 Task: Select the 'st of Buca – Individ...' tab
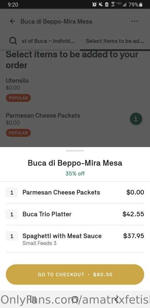(x=49, y=41)
